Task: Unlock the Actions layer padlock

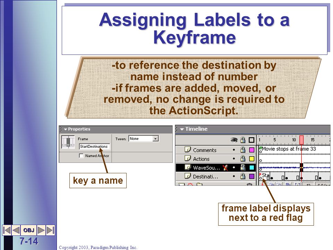Action: coord(243,159)
